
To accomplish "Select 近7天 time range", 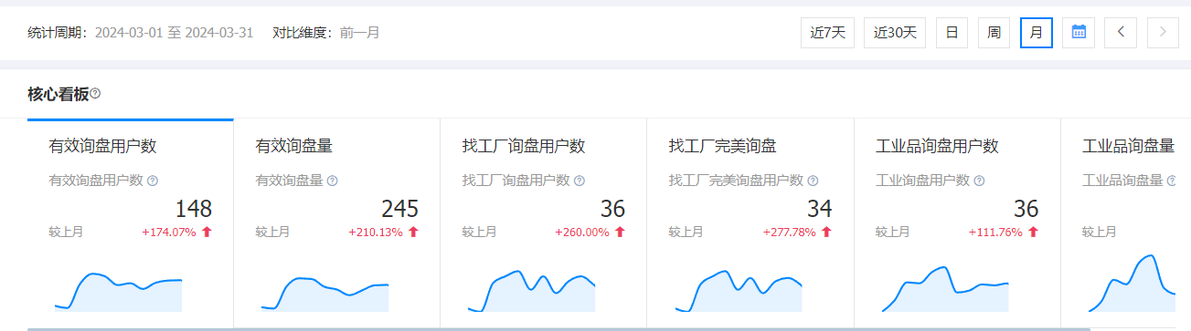I will (x=828, y=33).
